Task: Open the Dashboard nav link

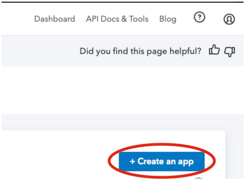Action: pos(55,19)
